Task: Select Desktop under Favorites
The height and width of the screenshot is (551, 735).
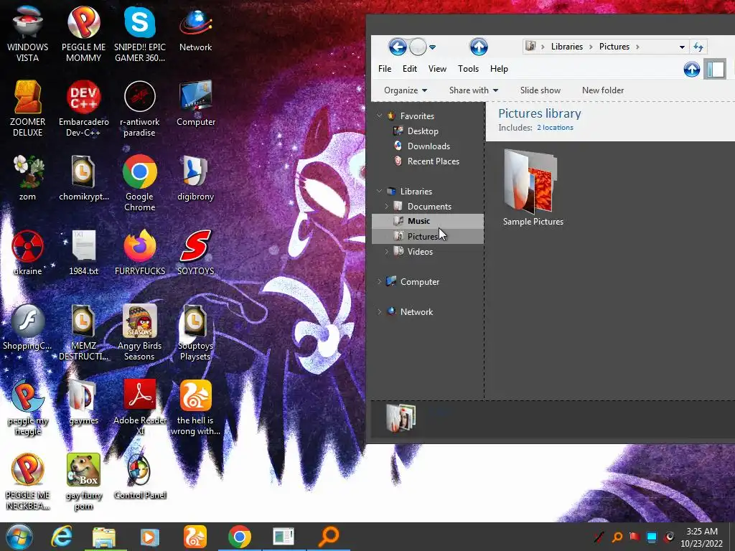Action: tap(423, 131)
